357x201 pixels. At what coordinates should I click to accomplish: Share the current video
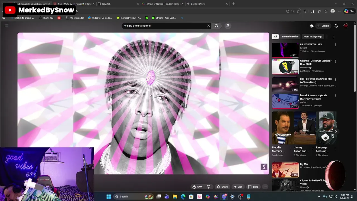(x=222, y=187)
